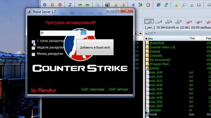
Task: Enable '1 сутки раскрутки' checkbox
Action: pos(33,42)
